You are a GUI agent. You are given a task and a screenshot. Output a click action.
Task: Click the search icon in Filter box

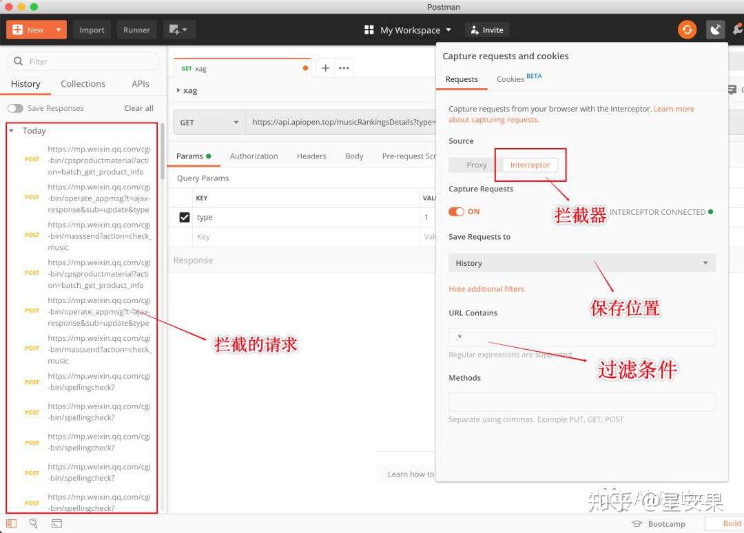[x=19, y=61]
